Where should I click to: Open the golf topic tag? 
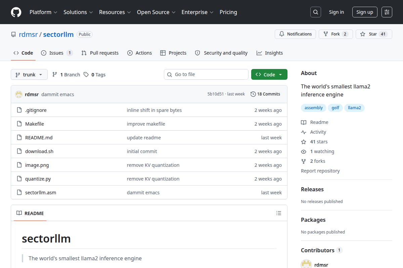(335, 108)
